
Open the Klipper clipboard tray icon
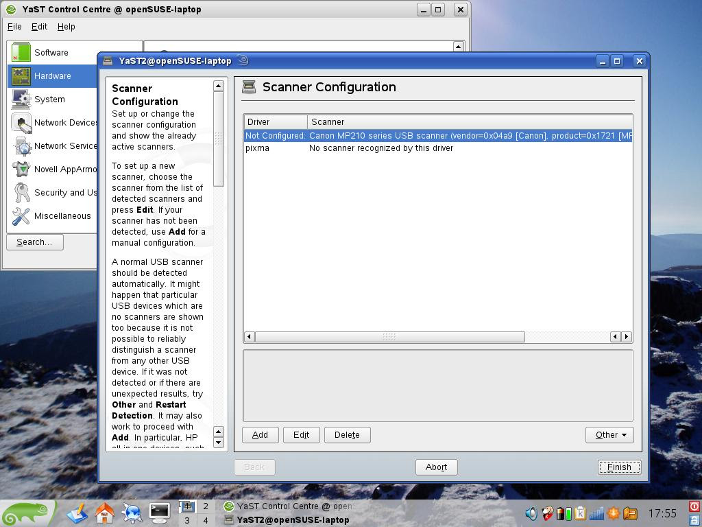[580, 513]
